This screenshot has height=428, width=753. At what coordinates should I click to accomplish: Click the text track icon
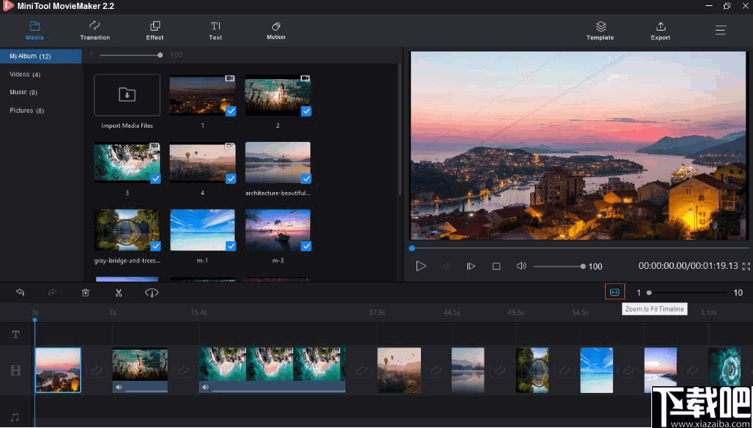tap(16, 335)
